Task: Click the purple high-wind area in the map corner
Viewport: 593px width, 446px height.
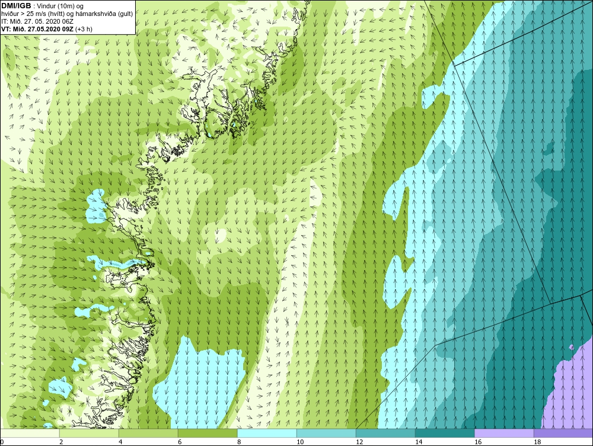Action: coord(571,393)
